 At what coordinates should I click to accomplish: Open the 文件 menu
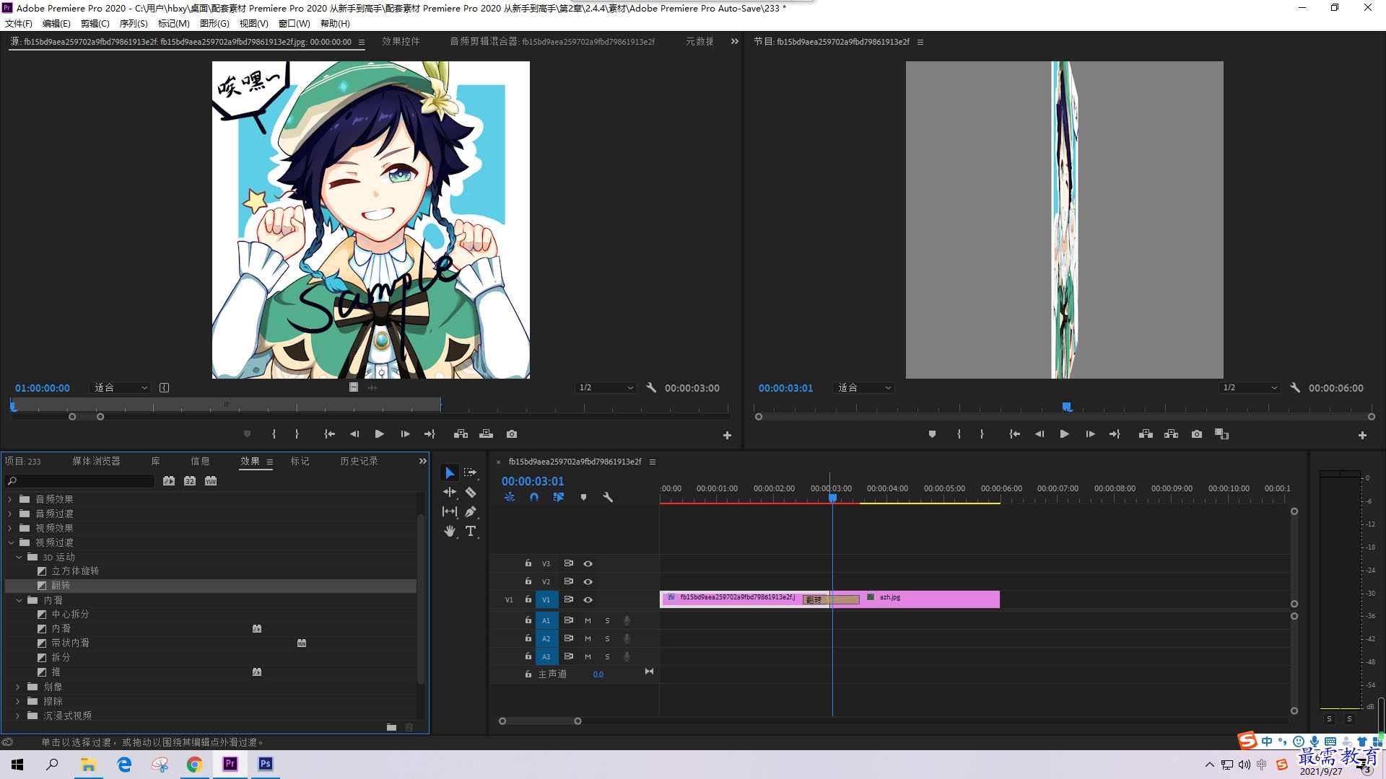coord(19,23)
